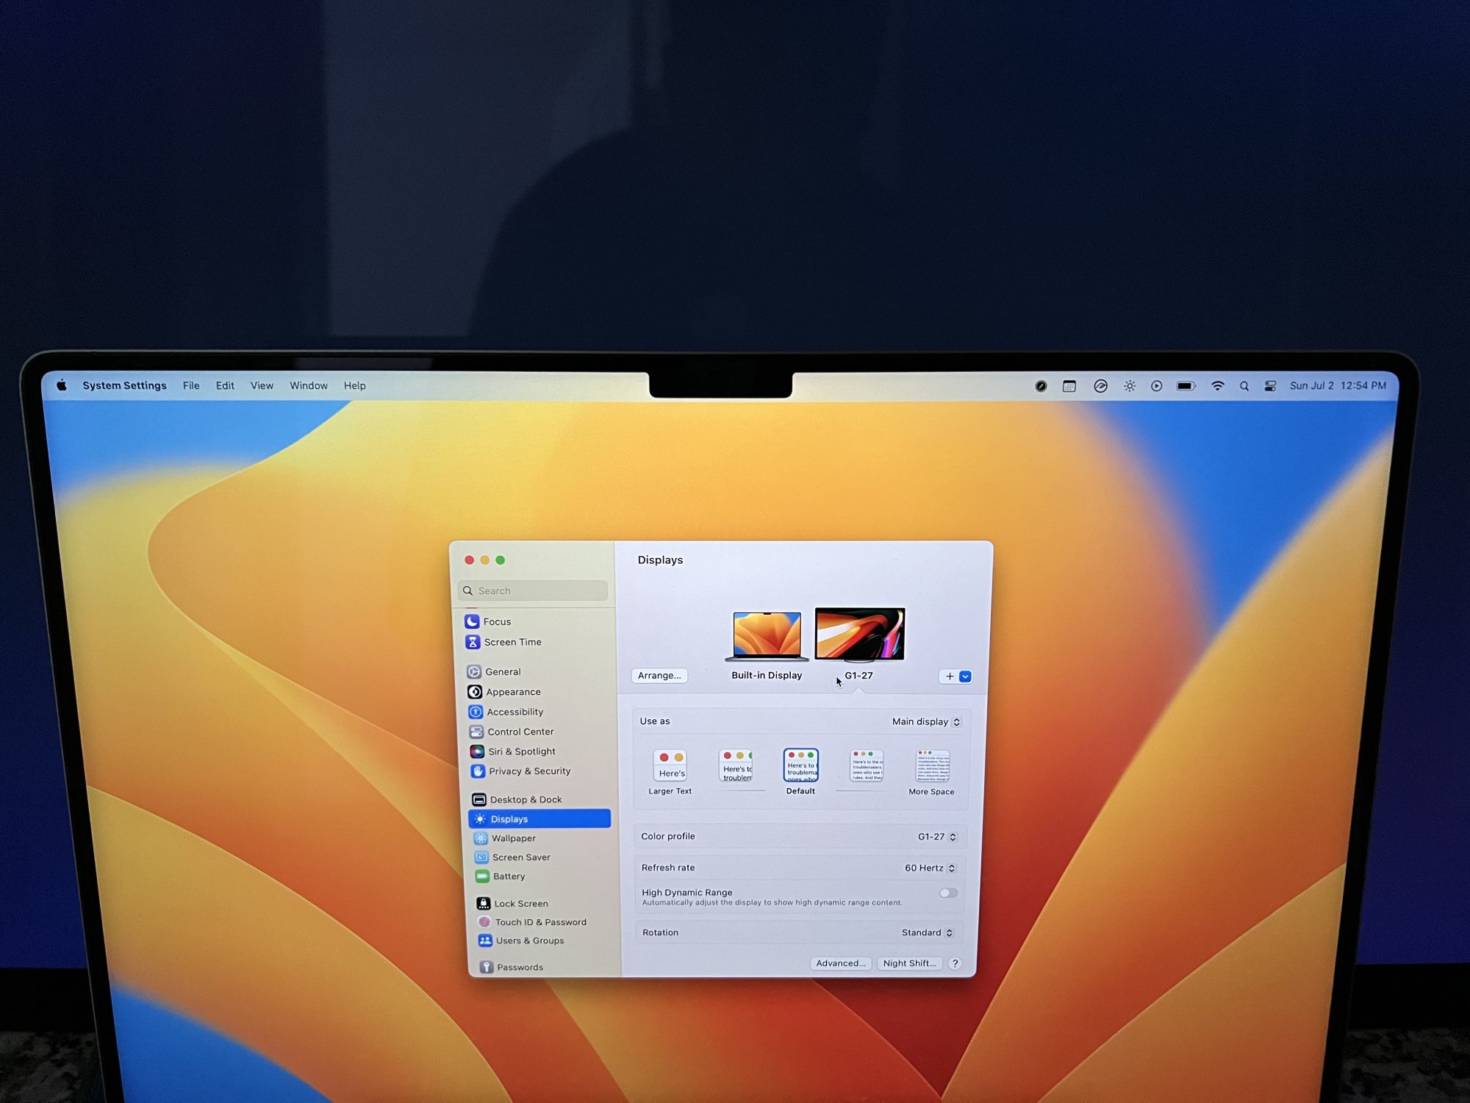Open the View menu
Viewport: 1470px width, 1103px height.
click(x=261, y=386)
